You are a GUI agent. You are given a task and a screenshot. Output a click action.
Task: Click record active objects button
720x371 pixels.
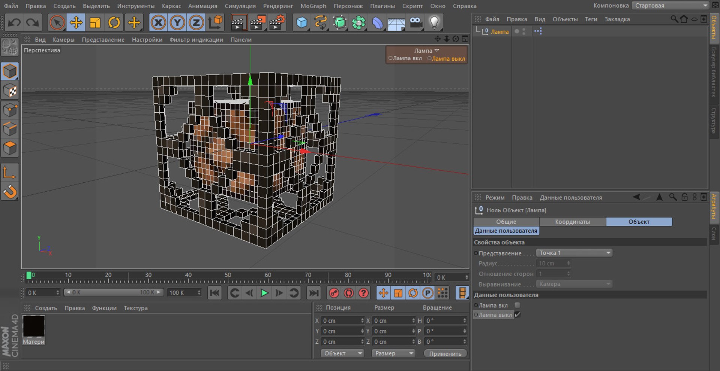tap(334, 293)
